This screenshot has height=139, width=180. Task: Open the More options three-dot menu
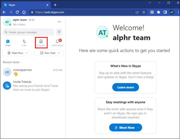pos(59,22)
